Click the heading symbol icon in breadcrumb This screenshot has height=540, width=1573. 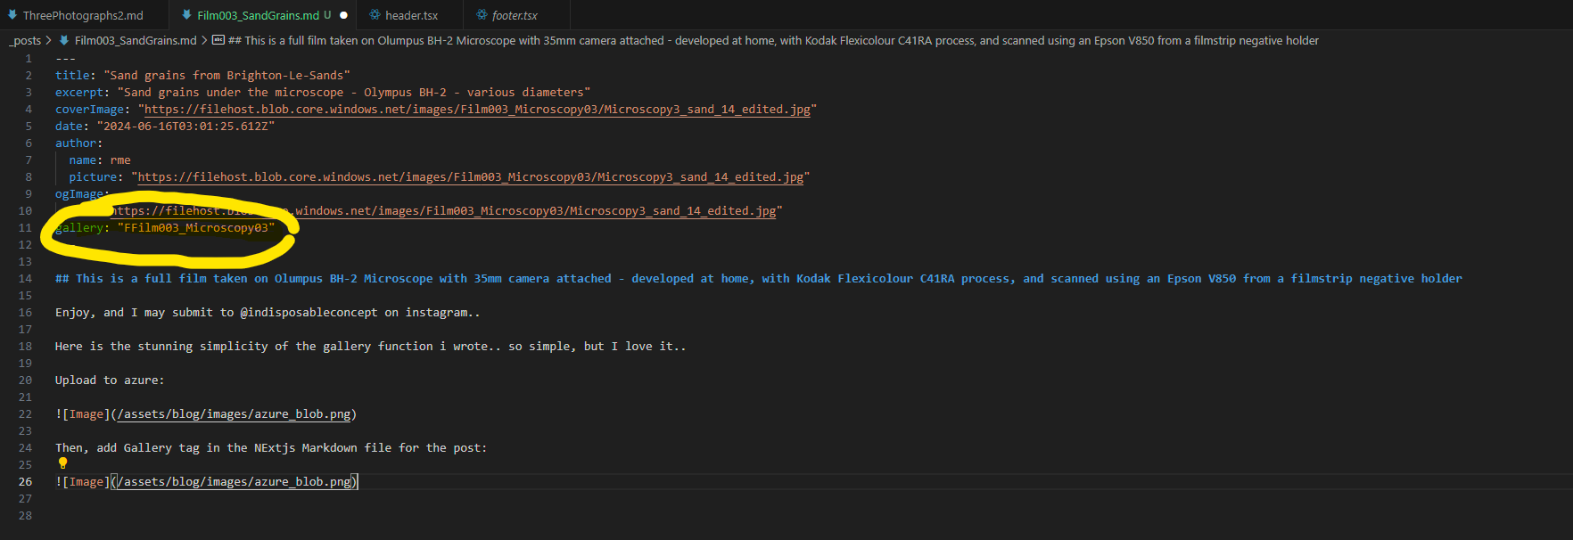point(218,40)
